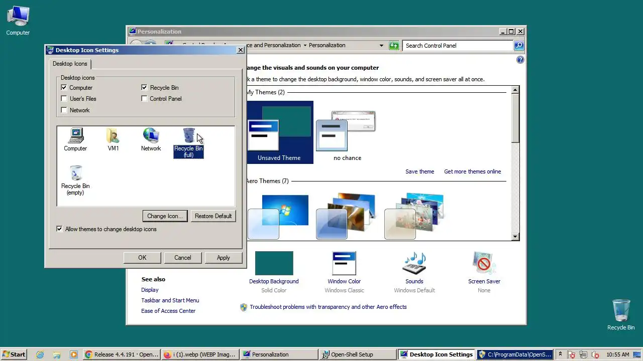Show hidden tray icons arrow
Image resolution: width=643 pixels, height=361 pixels.
pos(561,354)
